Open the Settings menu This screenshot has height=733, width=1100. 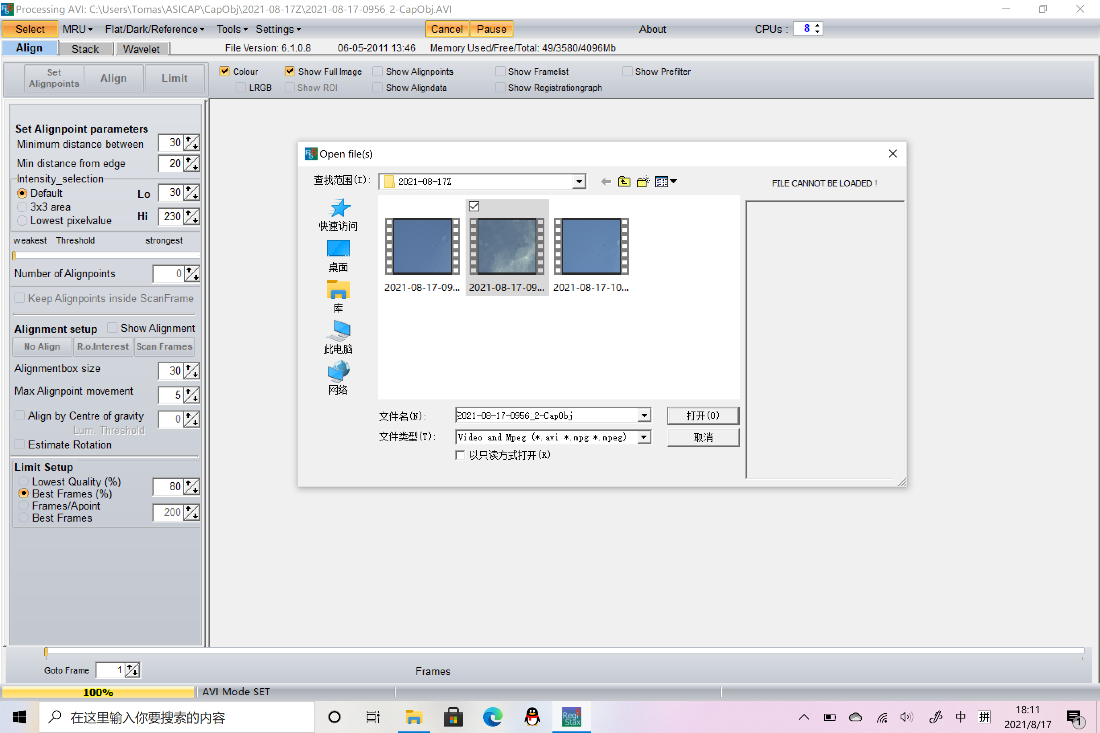[x=276, y=29]
